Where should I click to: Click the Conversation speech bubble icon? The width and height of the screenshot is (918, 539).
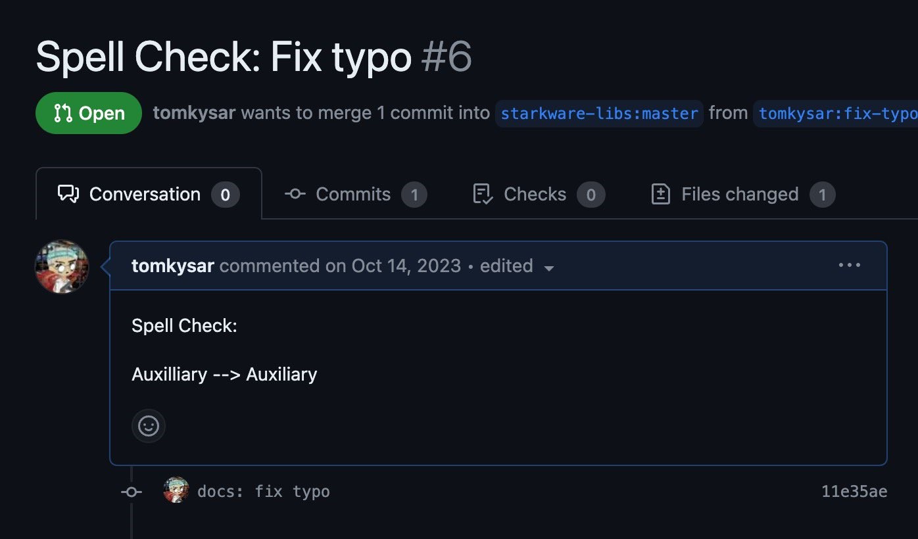[68, 194]
